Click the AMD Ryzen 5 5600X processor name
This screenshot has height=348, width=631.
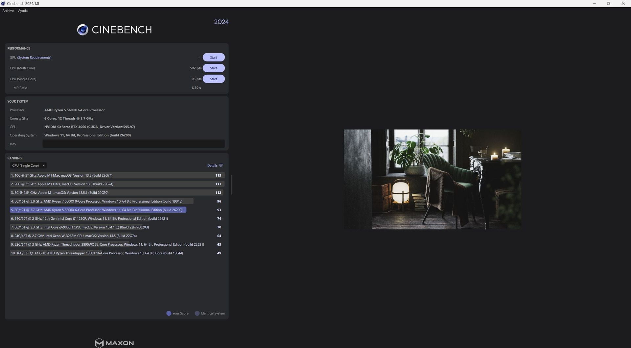coord(75,110)
